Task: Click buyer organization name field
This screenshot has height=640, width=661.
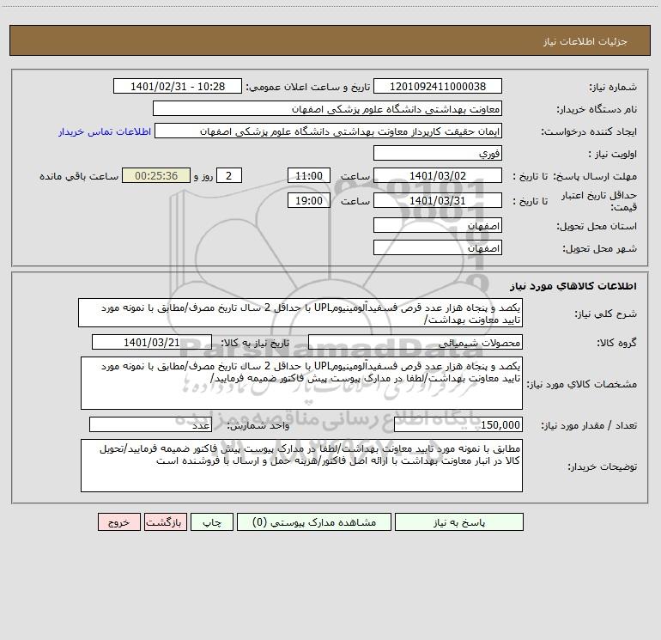Action: [327, 108]
